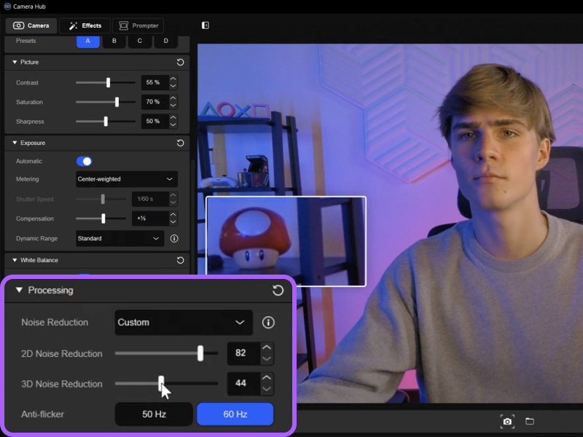The width and height of the screenshot is (583, 437).
Task: Click the zoomed mushroom preview inset
Action: click(x=286, y=241)
